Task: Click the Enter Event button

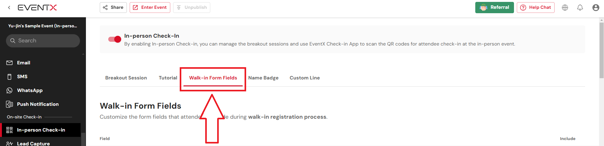Action: click(x=150, y=8)
